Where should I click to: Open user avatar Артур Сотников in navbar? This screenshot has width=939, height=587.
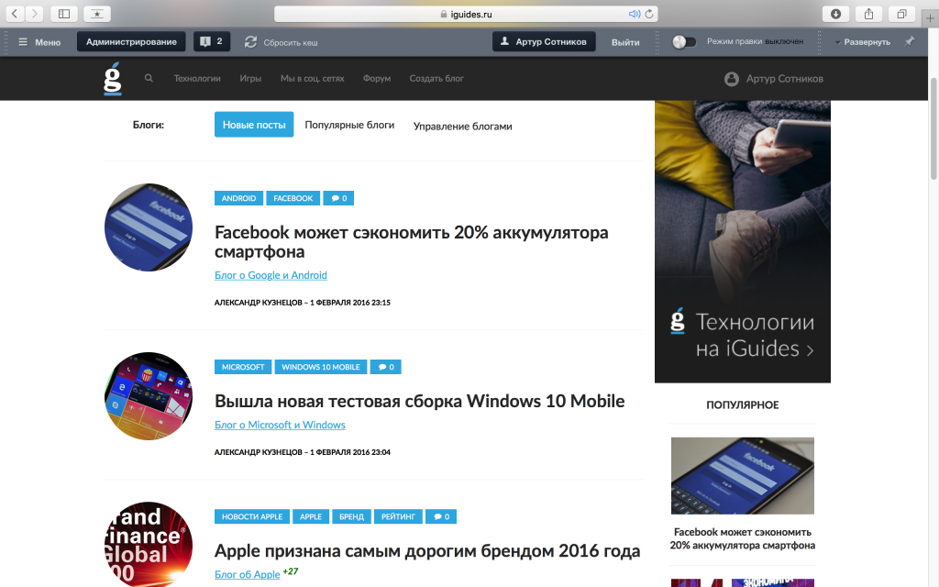pos(774,79)
